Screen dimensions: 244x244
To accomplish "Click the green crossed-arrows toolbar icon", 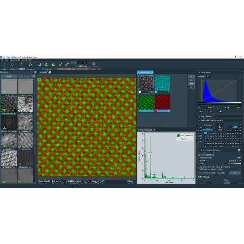I will pyautogui.click(x=31, y=64).
